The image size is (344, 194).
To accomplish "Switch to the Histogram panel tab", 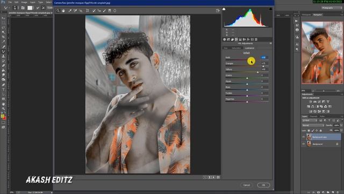I will [x=306, y=15].
